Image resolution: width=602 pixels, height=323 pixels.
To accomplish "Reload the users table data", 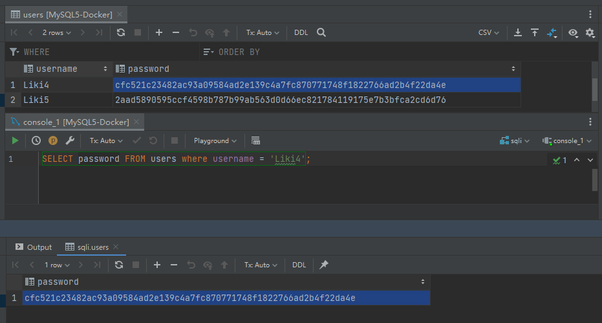I will click(120, 32).
